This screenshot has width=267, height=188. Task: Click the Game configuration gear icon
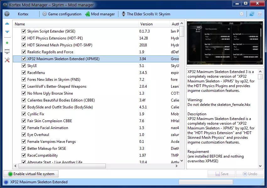click(x=44, y=14)
